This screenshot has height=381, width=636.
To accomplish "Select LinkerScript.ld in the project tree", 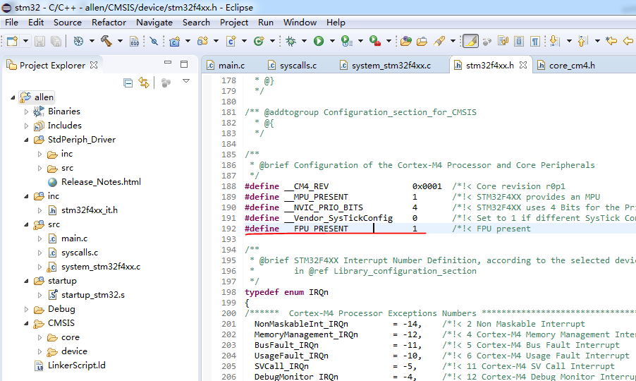I will [x=76, y=365].
